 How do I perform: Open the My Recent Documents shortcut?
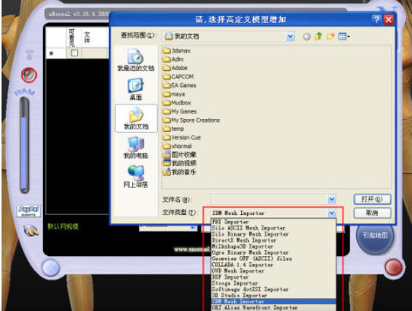point(136,60)
